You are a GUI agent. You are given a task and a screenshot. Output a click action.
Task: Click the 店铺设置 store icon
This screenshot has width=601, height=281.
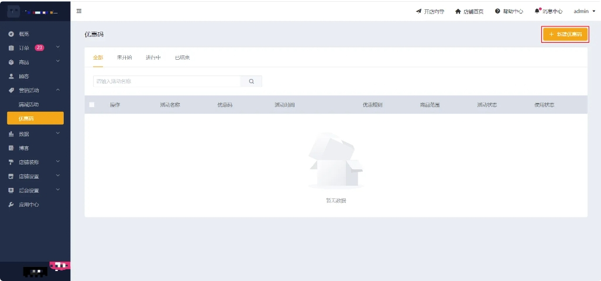12,176
